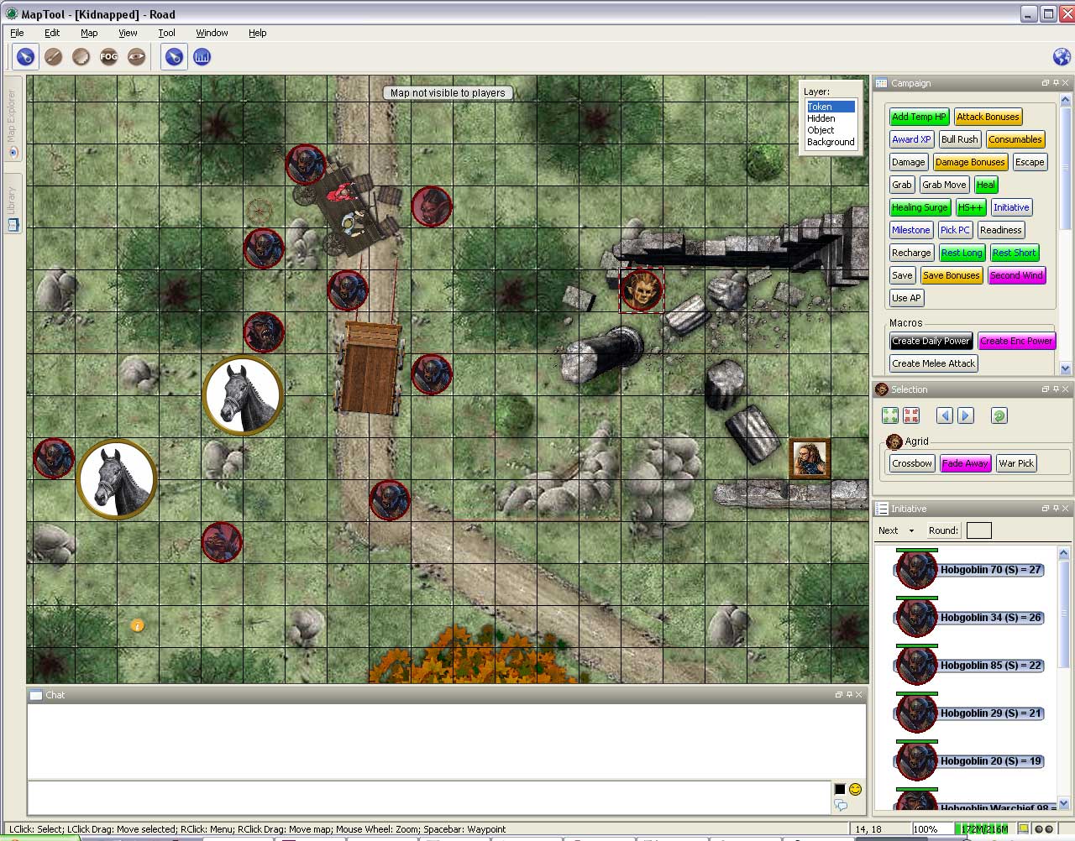Select Hobgoblin 85 in initiative list

[970, 666]
